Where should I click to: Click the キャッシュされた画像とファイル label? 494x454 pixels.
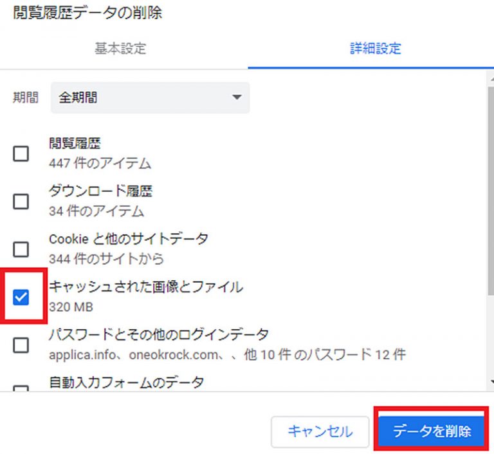146,287
